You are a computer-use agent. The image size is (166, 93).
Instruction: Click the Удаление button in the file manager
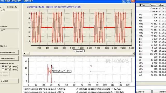pos(143,91)
